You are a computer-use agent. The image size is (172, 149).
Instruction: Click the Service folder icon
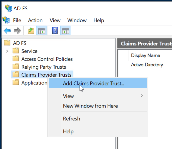coord(16,51)
